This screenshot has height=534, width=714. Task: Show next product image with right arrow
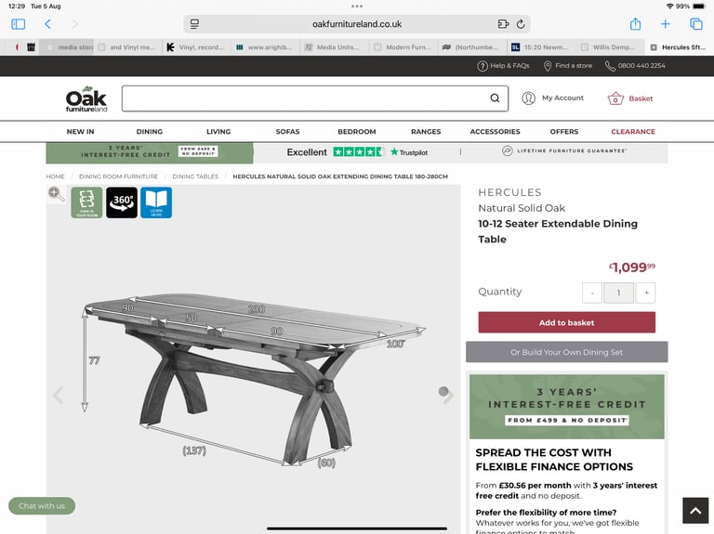tap(446, 395)
